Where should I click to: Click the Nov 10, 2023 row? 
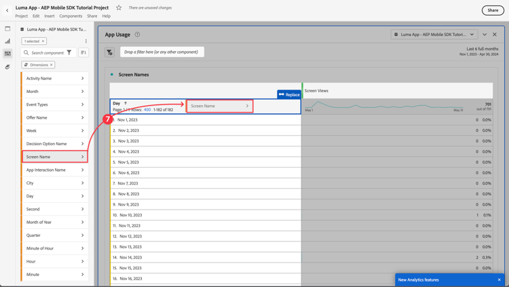point(206,215)
